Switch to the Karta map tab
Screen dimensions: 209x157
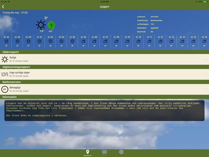coord(104,153)
